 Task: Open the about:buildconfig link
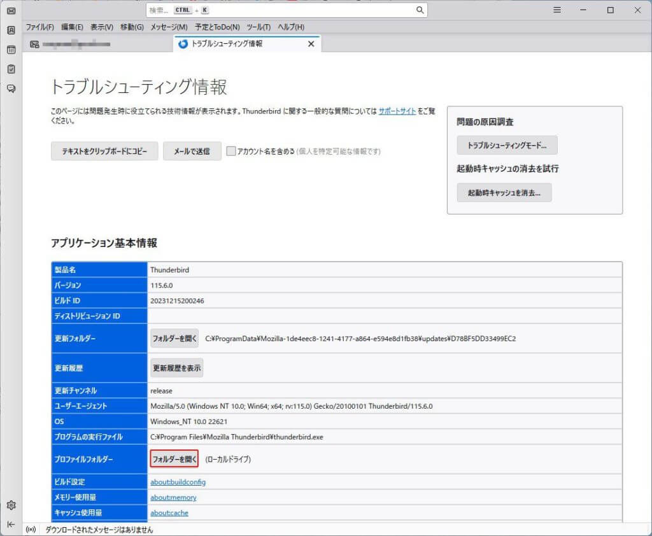pos(178,482)
